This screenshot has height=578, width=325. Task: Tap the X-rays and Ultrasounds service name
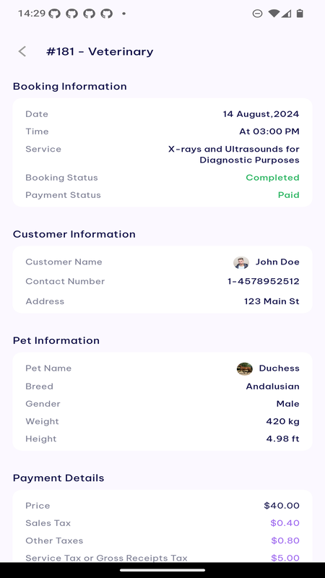click(233, 155)
